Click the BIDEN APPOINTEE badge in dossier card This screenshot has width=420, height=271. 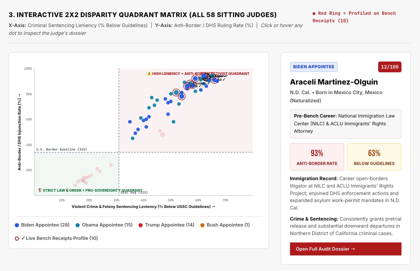[x=314, y=67]
